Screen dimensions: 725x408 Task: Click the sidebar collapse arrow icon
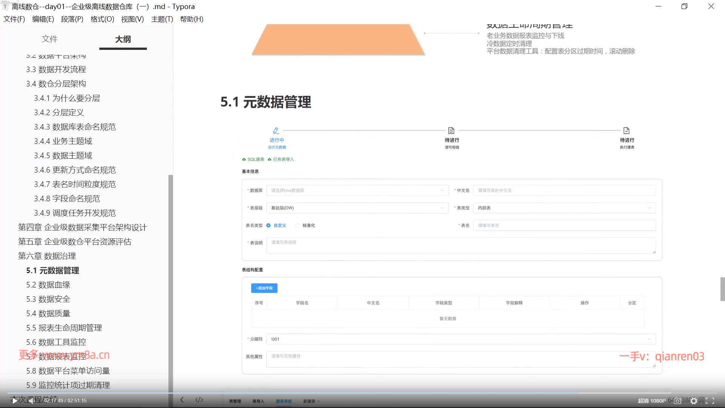pyautogui.click(x=182, y=400)
